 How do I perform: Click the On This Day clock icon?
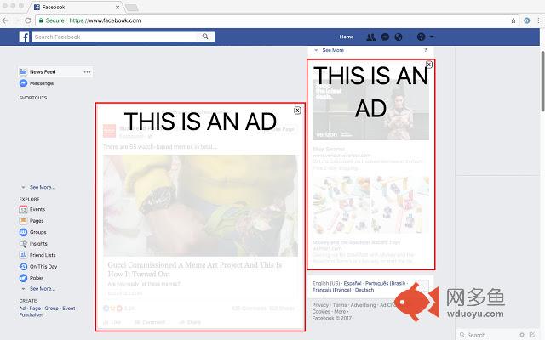(x=23, y=266)
